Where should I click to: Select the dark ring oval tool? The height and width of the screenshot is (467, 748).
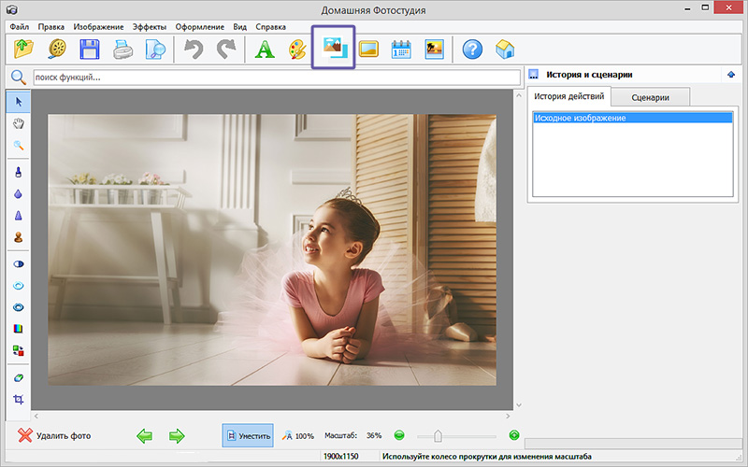(x=19, y=307)
